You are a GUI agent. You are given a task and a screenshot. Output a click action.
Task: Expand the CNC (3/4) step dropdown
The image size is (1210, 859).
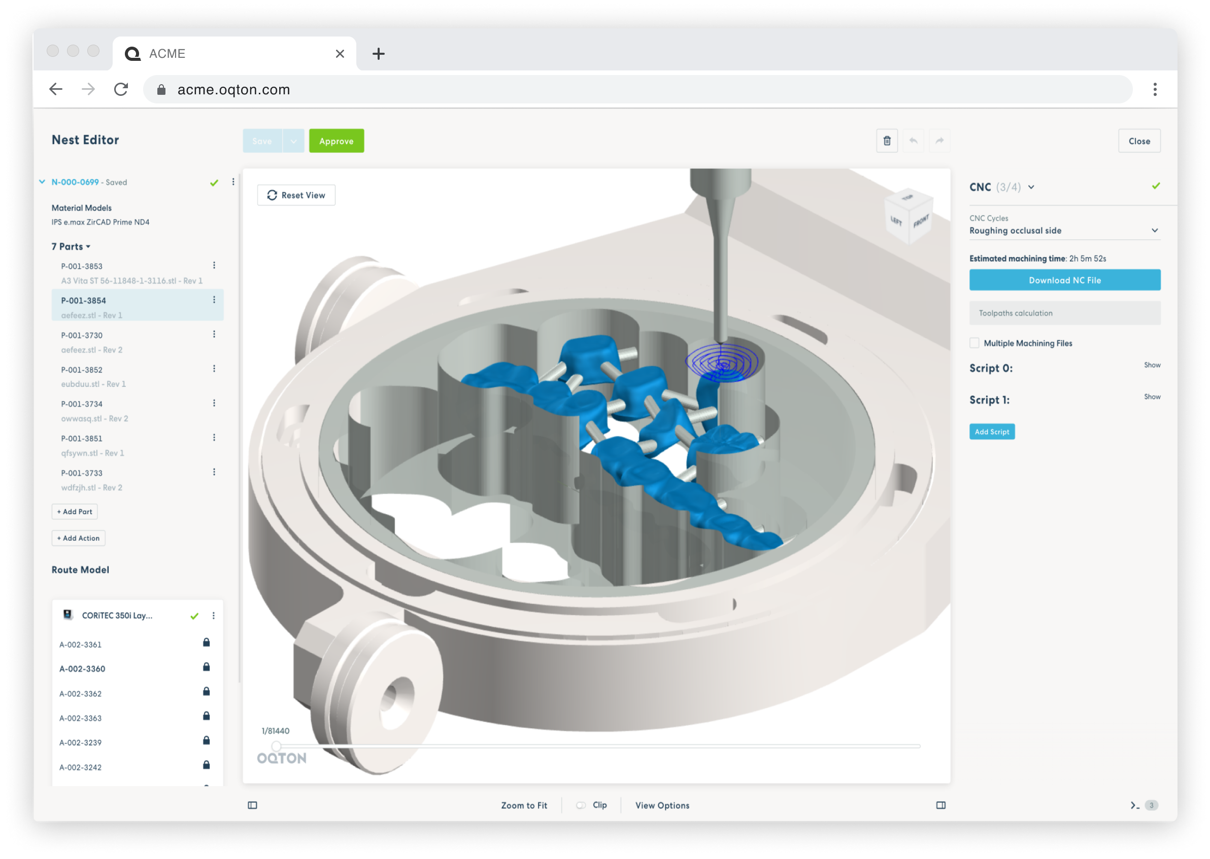click(1031, 187)
